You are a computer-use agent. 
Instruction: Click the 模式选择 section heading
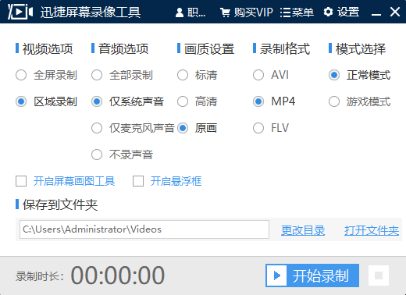(x=361, y=49)
